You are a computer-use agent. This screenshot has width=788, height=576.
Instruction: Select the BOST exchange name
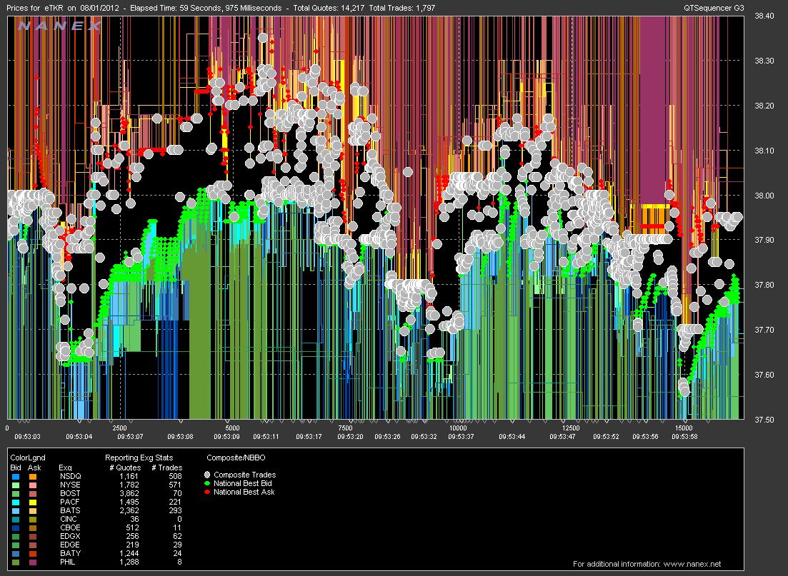tap(70, 493)
